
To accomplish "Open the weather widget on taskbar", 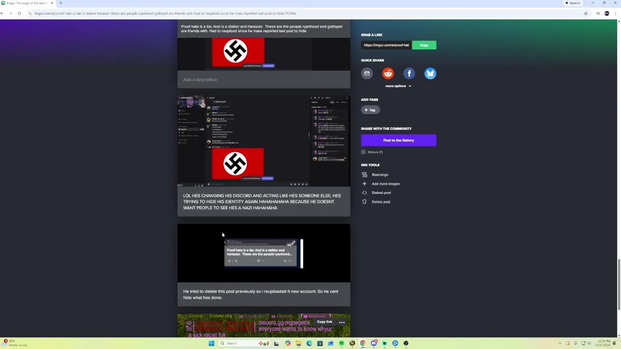I will [x=15, y=343].
